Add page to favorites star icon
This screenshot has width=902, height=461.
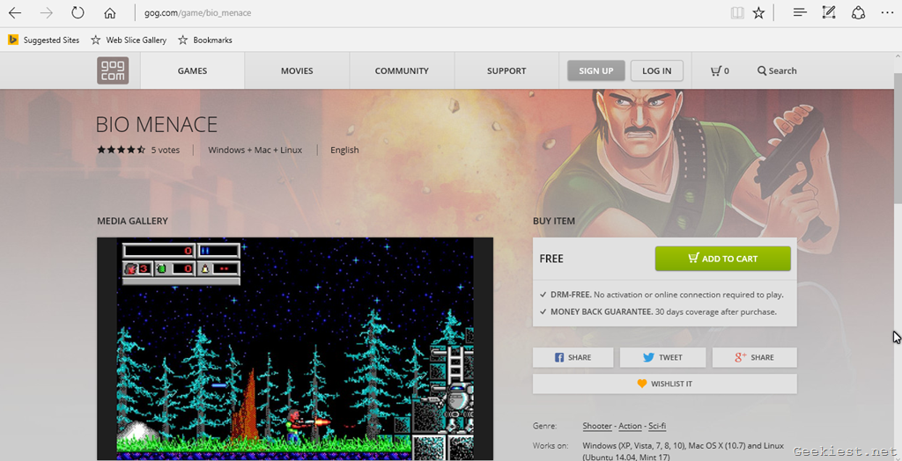pyautogui.click(x=758, y=13)
